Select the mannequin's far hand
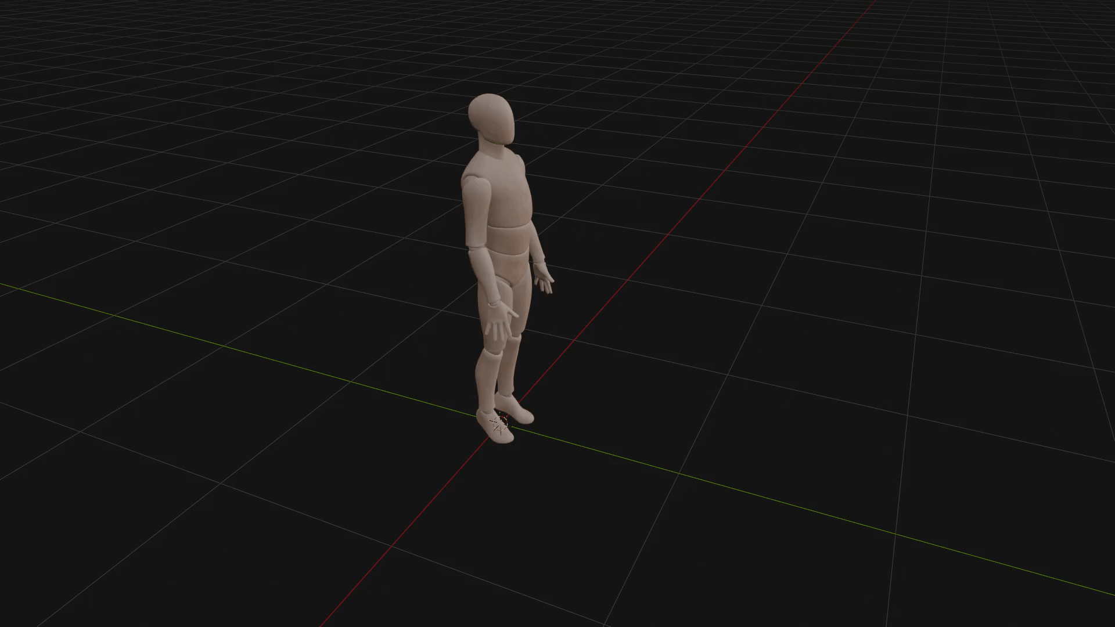 coord(544,278)
